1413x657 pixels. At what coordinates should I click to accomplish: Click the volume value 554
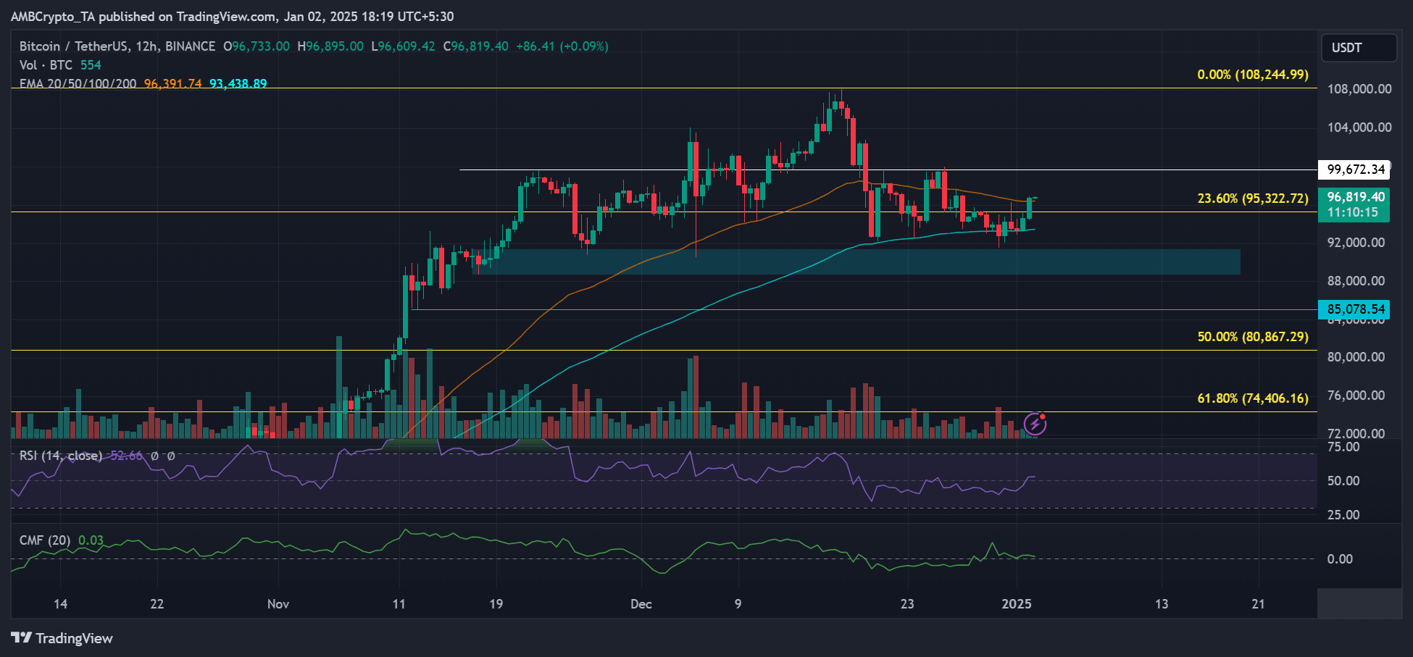91,65
